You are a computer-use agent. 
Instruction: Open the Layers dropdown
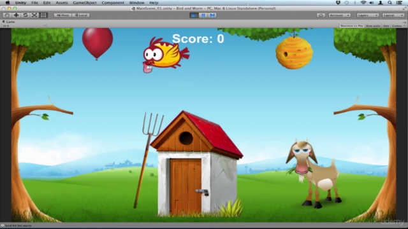point(367,15)
